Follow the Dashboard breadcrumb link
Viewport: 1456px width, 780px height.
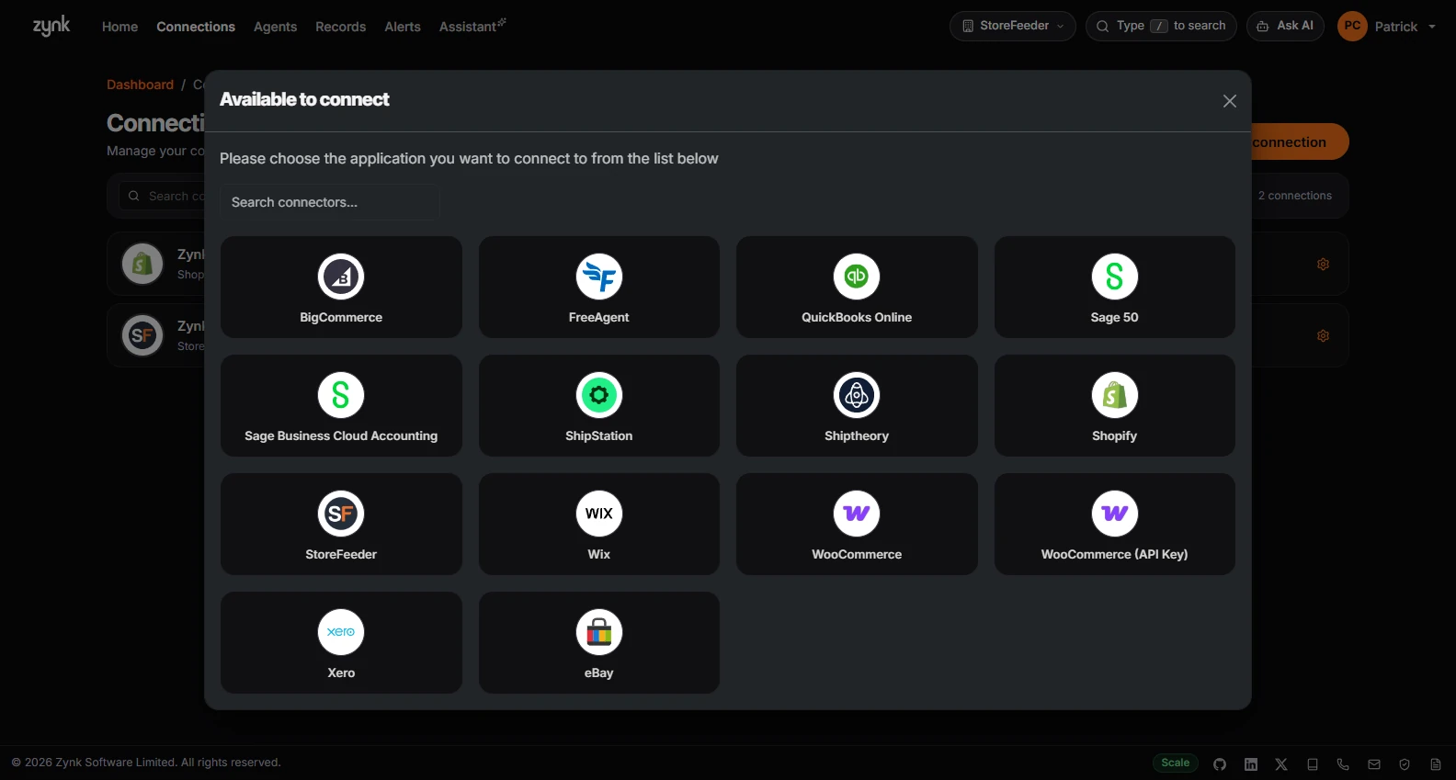tap(140, 85)
